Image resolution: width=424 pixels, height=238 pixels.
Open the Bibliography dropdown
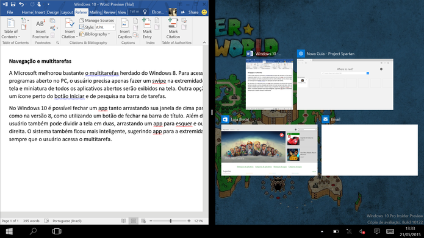[95, 34]
